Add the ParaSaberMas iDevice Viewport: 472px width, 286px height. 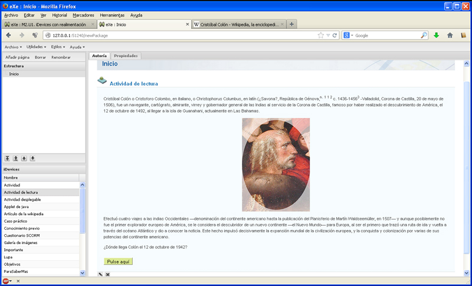pos(41,272)
